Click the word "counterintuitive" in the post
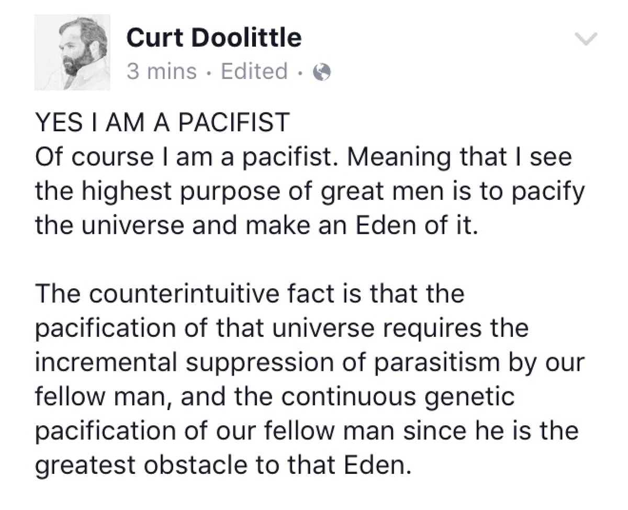Screen dimensions: 628x510 pos(195,294)
